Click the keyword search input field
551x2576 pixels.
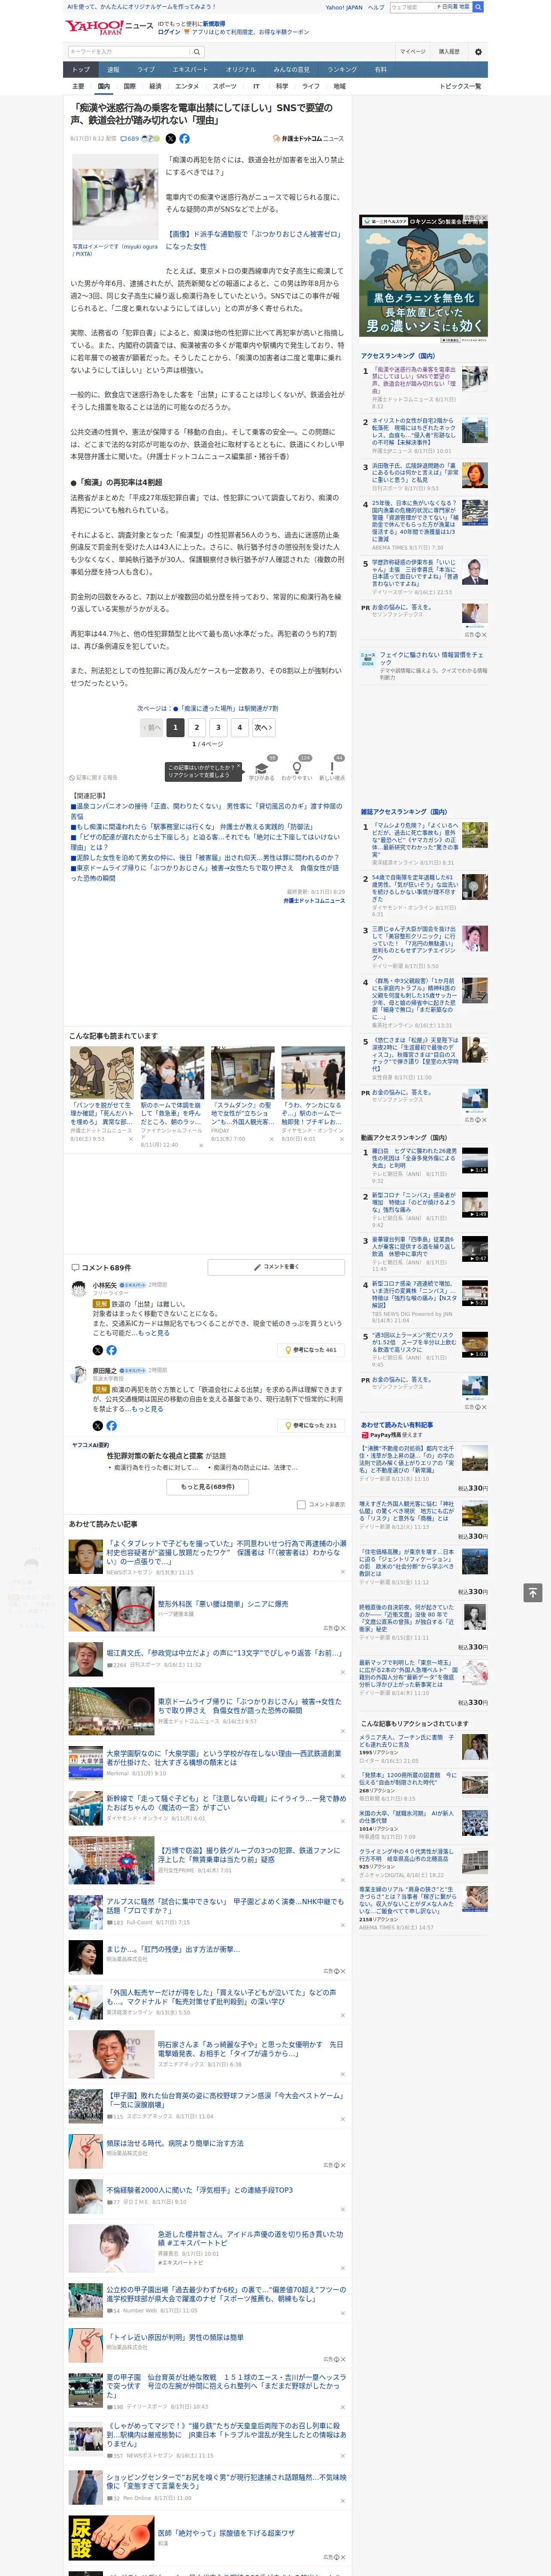tap(129, 51)
